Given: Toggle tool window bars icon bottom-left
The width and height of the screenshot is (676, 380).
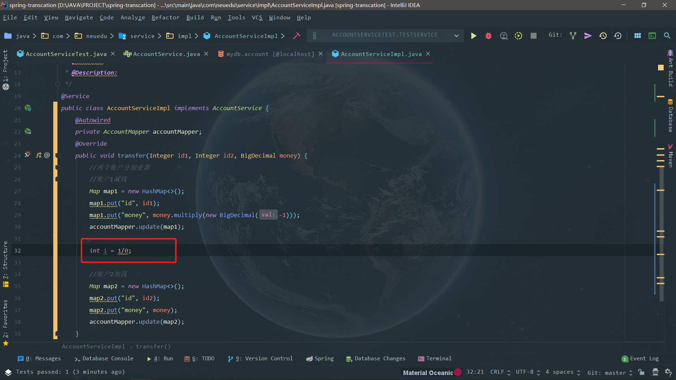Looking at the screenshot, I should pyautogui.click(x=8, y=372).
